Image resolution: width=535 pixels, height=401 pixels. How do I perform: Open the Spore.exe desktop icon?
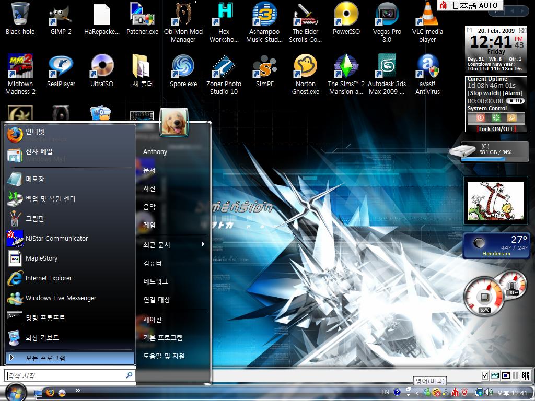point(183,67)
